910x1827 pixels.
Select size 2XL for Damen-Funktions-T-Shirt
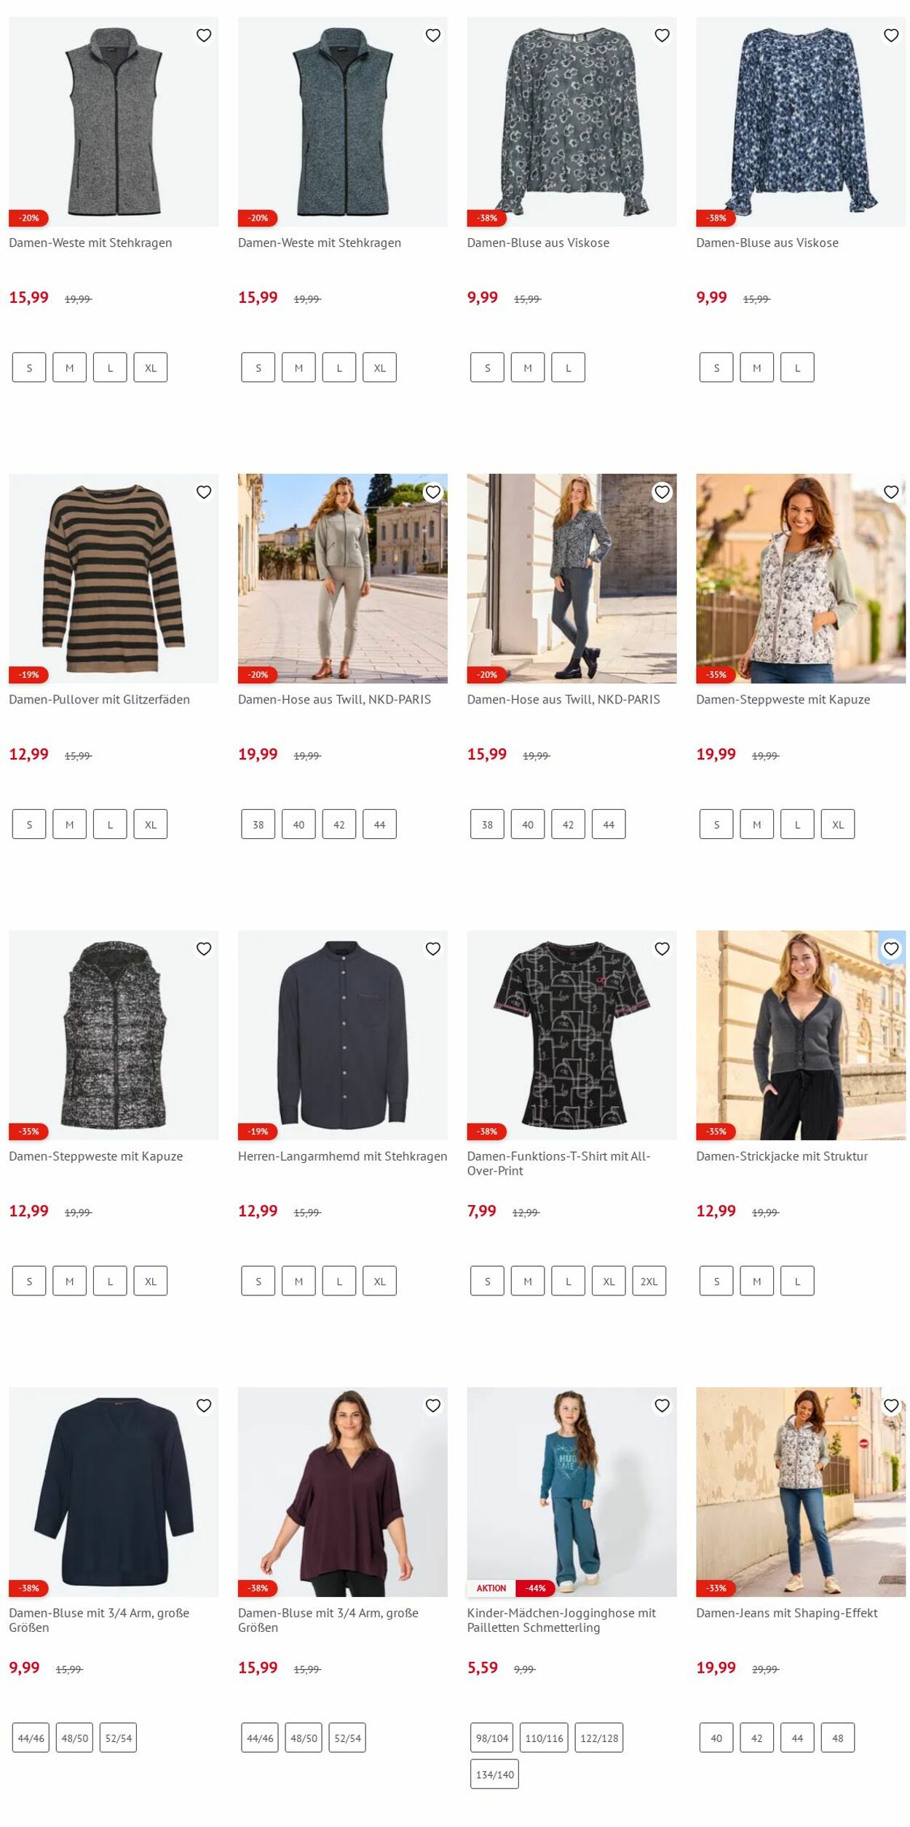click(649, 1281)
